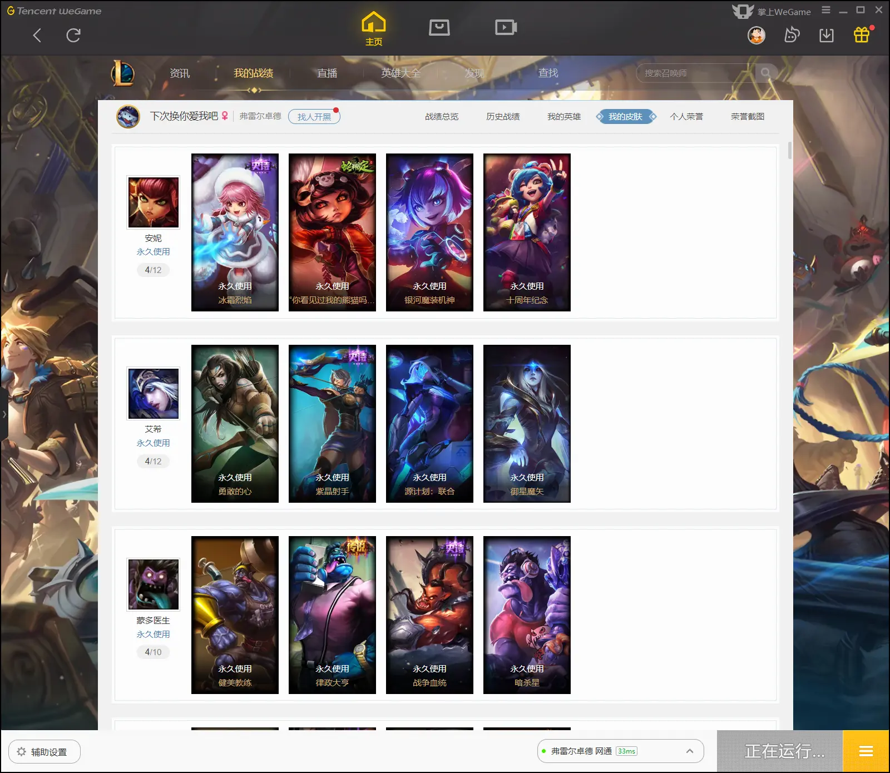Click the 掌上WeGame wings icon
The width and height of the screenshot is (890, 773).
(x=743, y=11)
